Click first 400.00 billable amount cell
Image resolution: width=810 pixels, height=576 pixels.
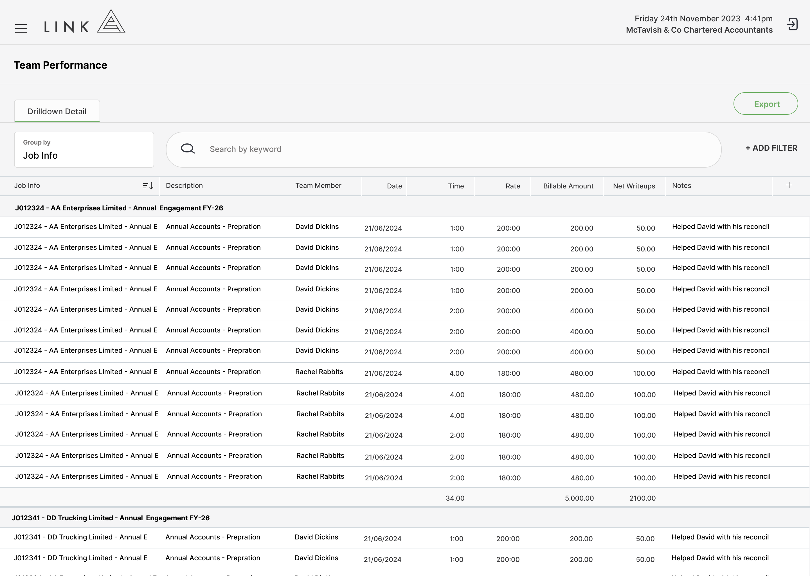pos(582,311)
